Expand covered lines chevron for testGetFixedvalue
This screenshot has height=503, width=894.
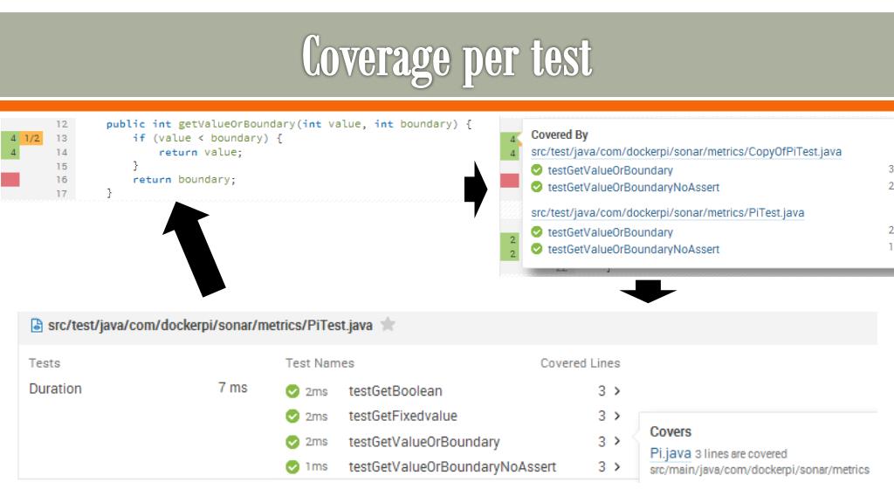point(617,417)
